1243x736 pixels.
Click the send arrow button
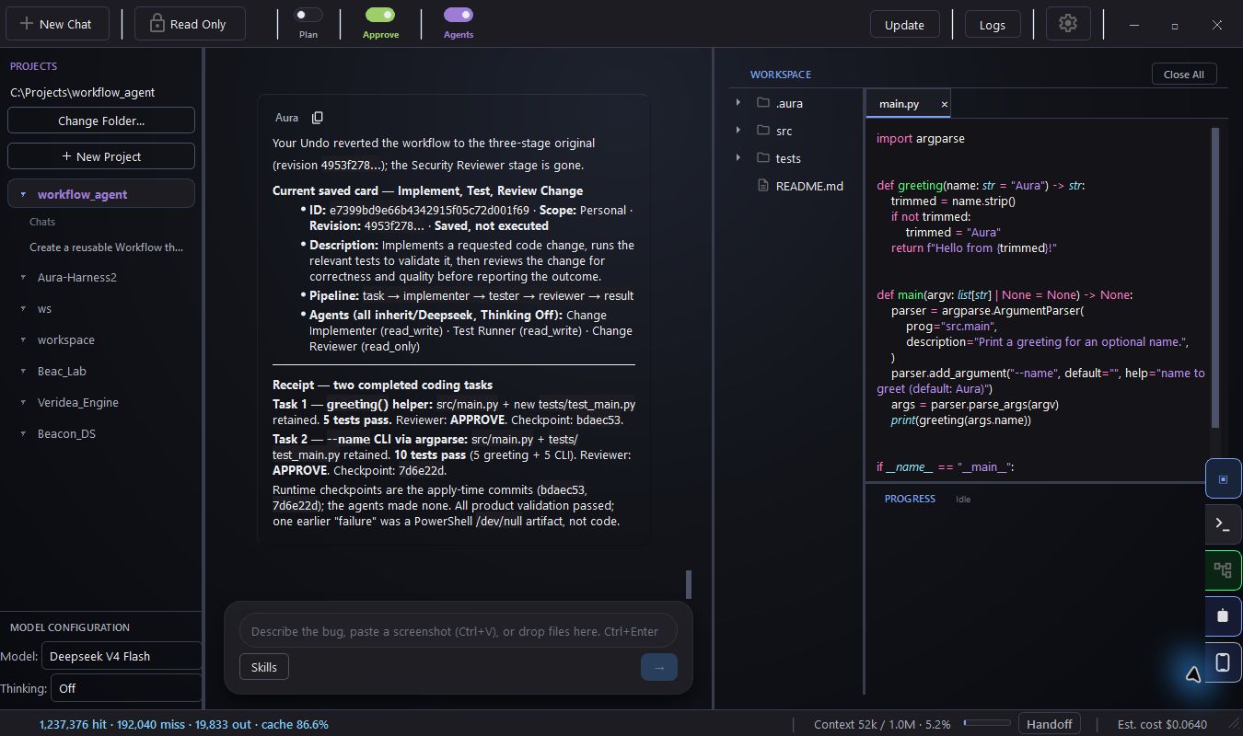(x=659, y=667)
